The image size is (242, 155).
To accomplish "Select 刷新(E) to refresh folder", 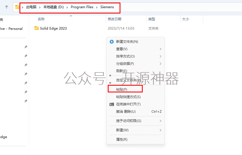I will (122, 71).
